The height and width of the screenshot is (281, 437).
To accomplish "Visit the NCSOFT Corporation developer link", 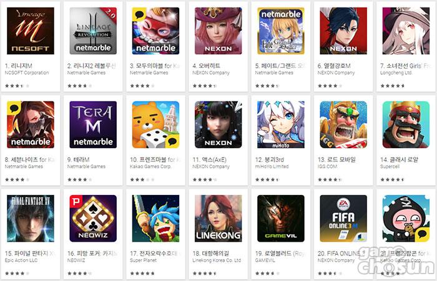I will pos(27,73).
